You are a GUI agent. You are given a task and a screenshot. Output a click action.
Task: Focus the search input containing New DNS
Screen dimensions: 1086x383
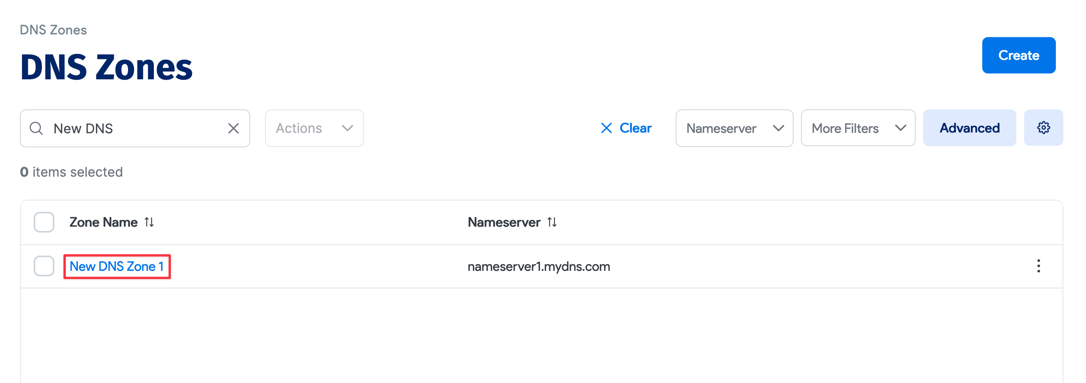click(x=135, y=128)
